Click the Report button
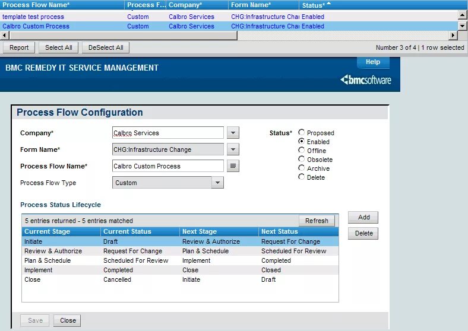 [19, 47]
